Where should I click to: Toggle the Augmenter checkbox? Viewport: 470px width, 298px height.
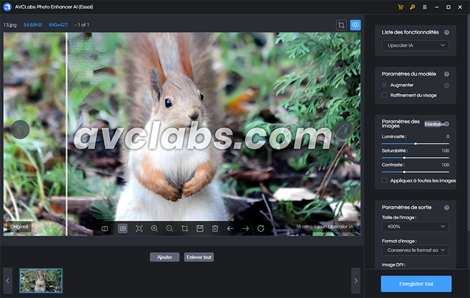(384, 85)
